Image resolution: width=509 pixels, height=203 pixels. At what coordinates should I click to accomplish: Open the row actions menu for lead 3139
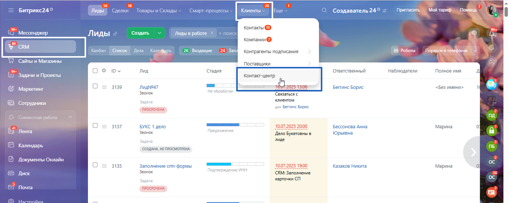pyautogui.click(x=104, y=87)
